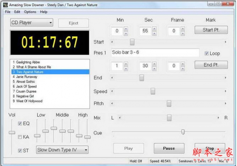The height and width of the screenshot is (166, 237).
Task: Toggle the Loop checkbox
Action: [x=207, y=53]
